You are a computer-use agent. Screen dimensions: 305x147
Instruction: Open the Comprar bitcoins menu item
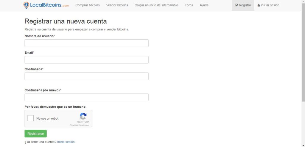tap(88, 5)
